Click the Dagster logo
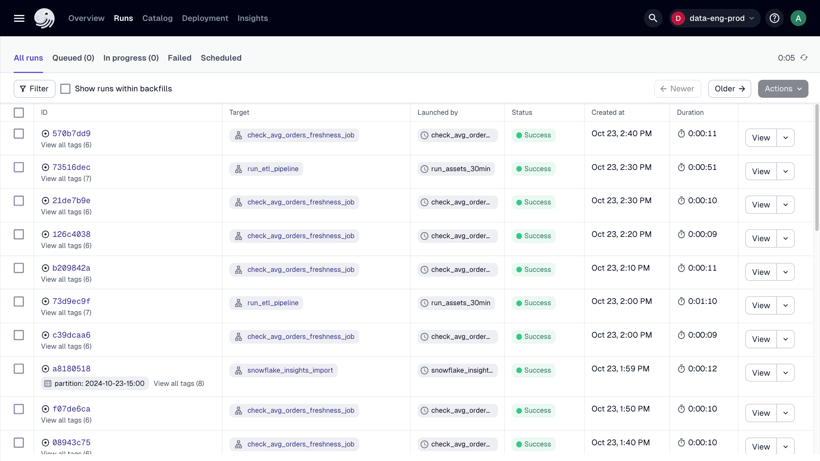 tap(44, 18)
